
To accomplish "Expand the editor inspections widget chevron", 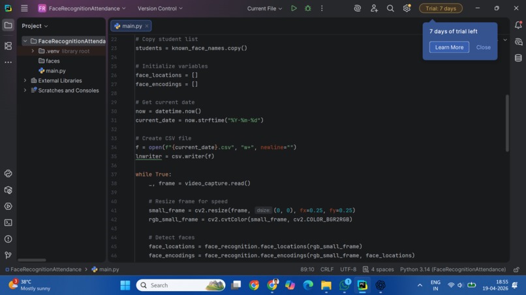I will 505,40.
